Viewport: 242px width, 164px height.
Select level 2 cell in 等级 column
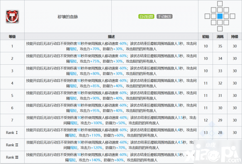[12, 58]
